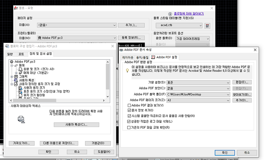Image resolution: width=268 pixels, height=160 pixels.
Task: Click 편집(E)... beside 기본 설정
Action: 242,82
